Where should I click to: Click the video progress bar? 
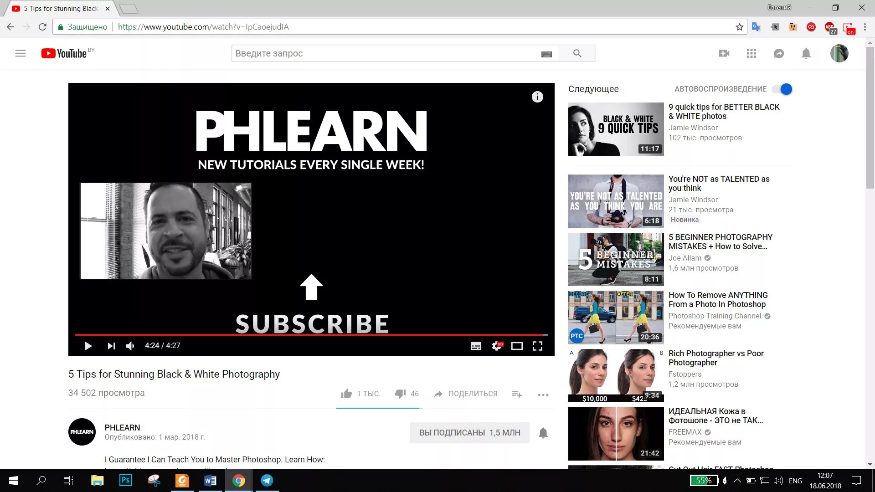[x=311, y=334]
